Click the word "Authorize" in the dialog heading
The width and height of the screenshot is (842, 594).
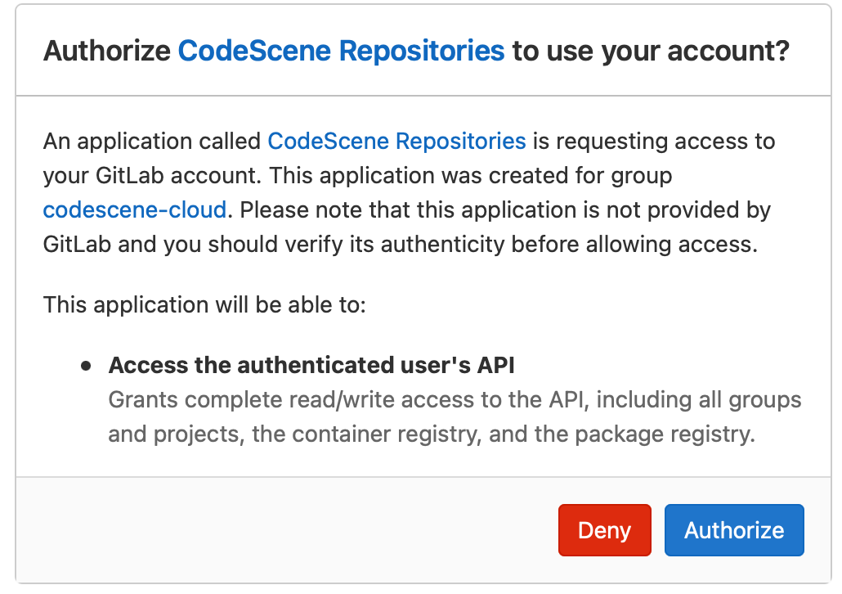107,52
